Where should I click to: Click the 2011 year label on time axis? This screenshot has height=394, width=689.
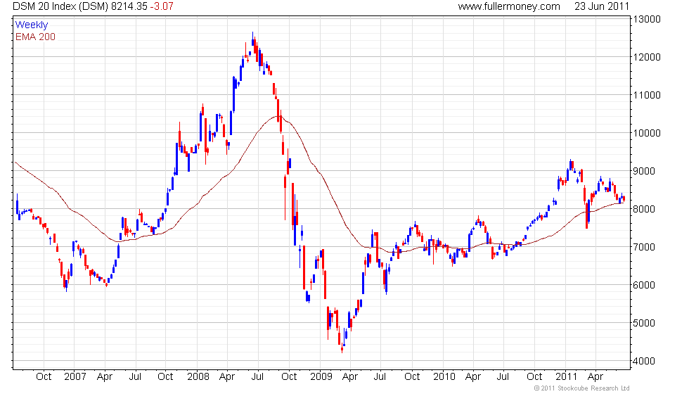pos(566,377)
